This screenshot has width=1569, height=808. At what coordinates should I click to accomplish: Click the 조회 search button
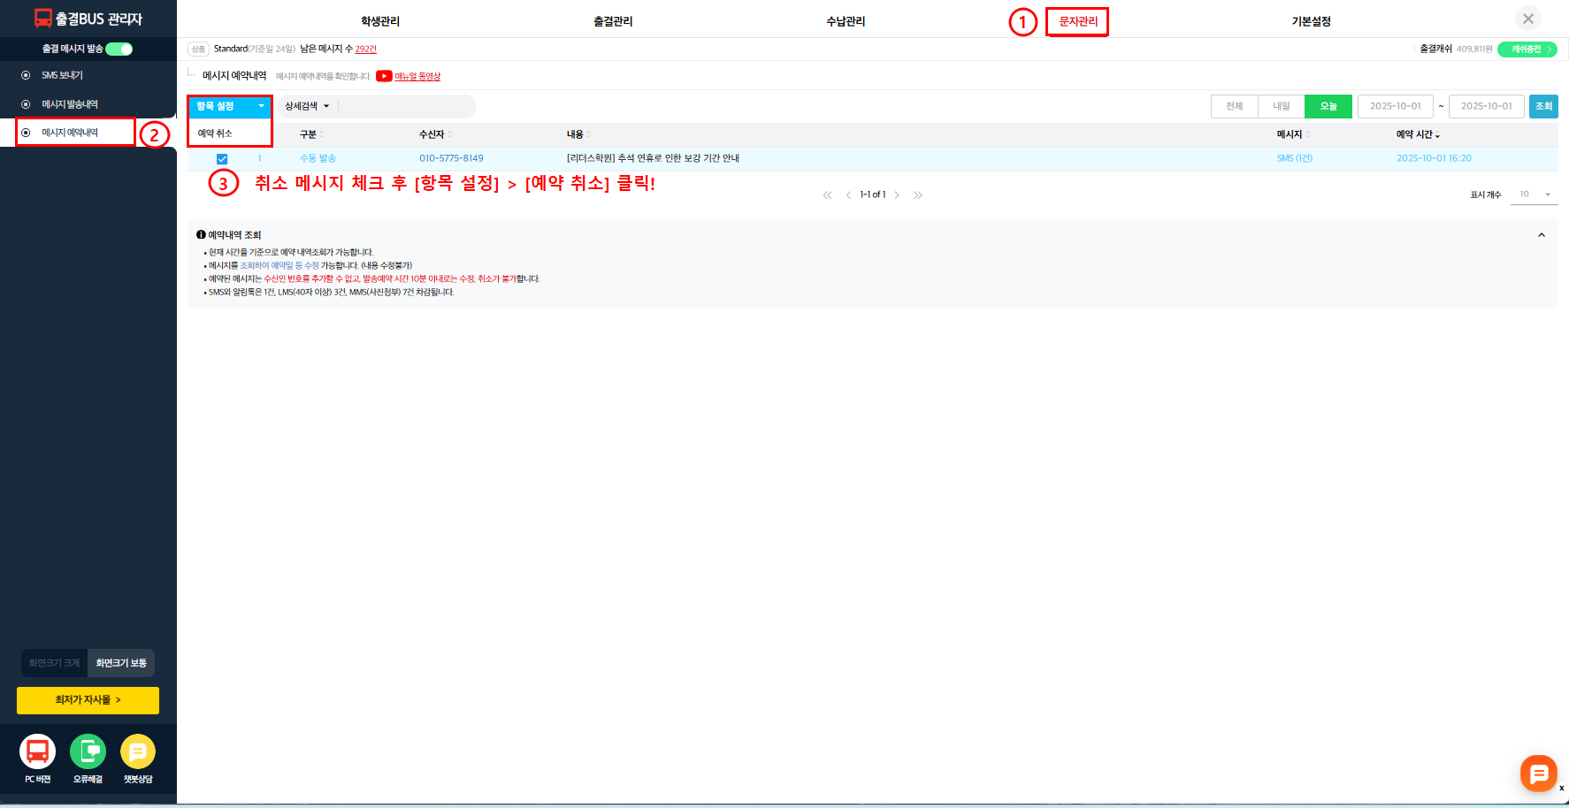1543,106
